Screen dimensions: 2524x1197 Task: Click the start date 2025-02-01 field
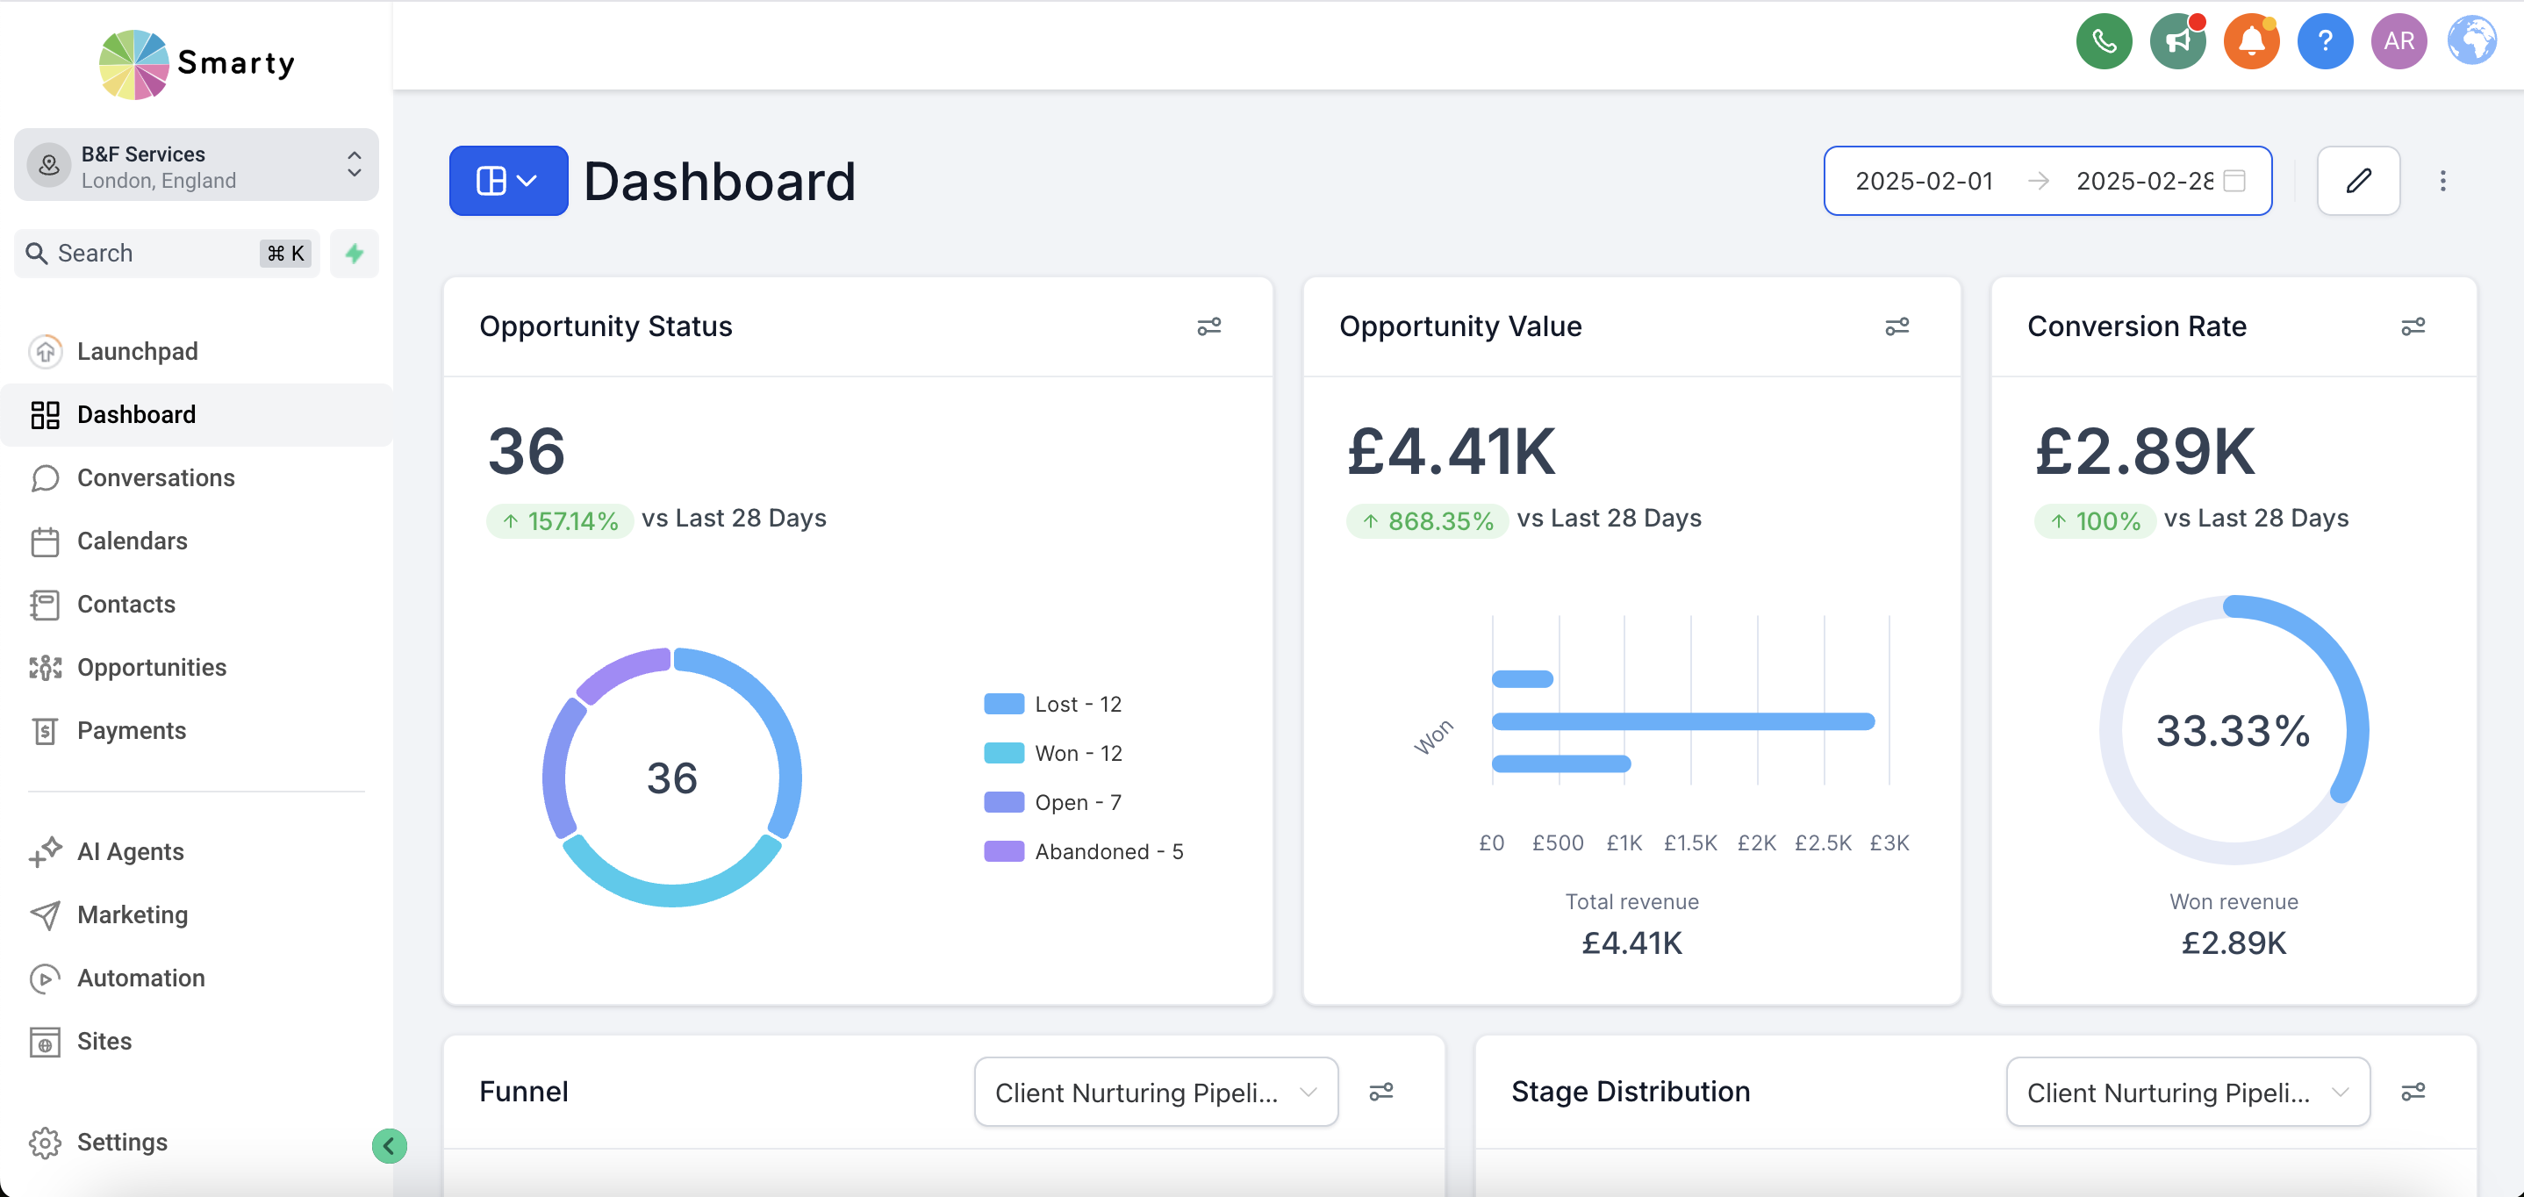(1924, 180)
